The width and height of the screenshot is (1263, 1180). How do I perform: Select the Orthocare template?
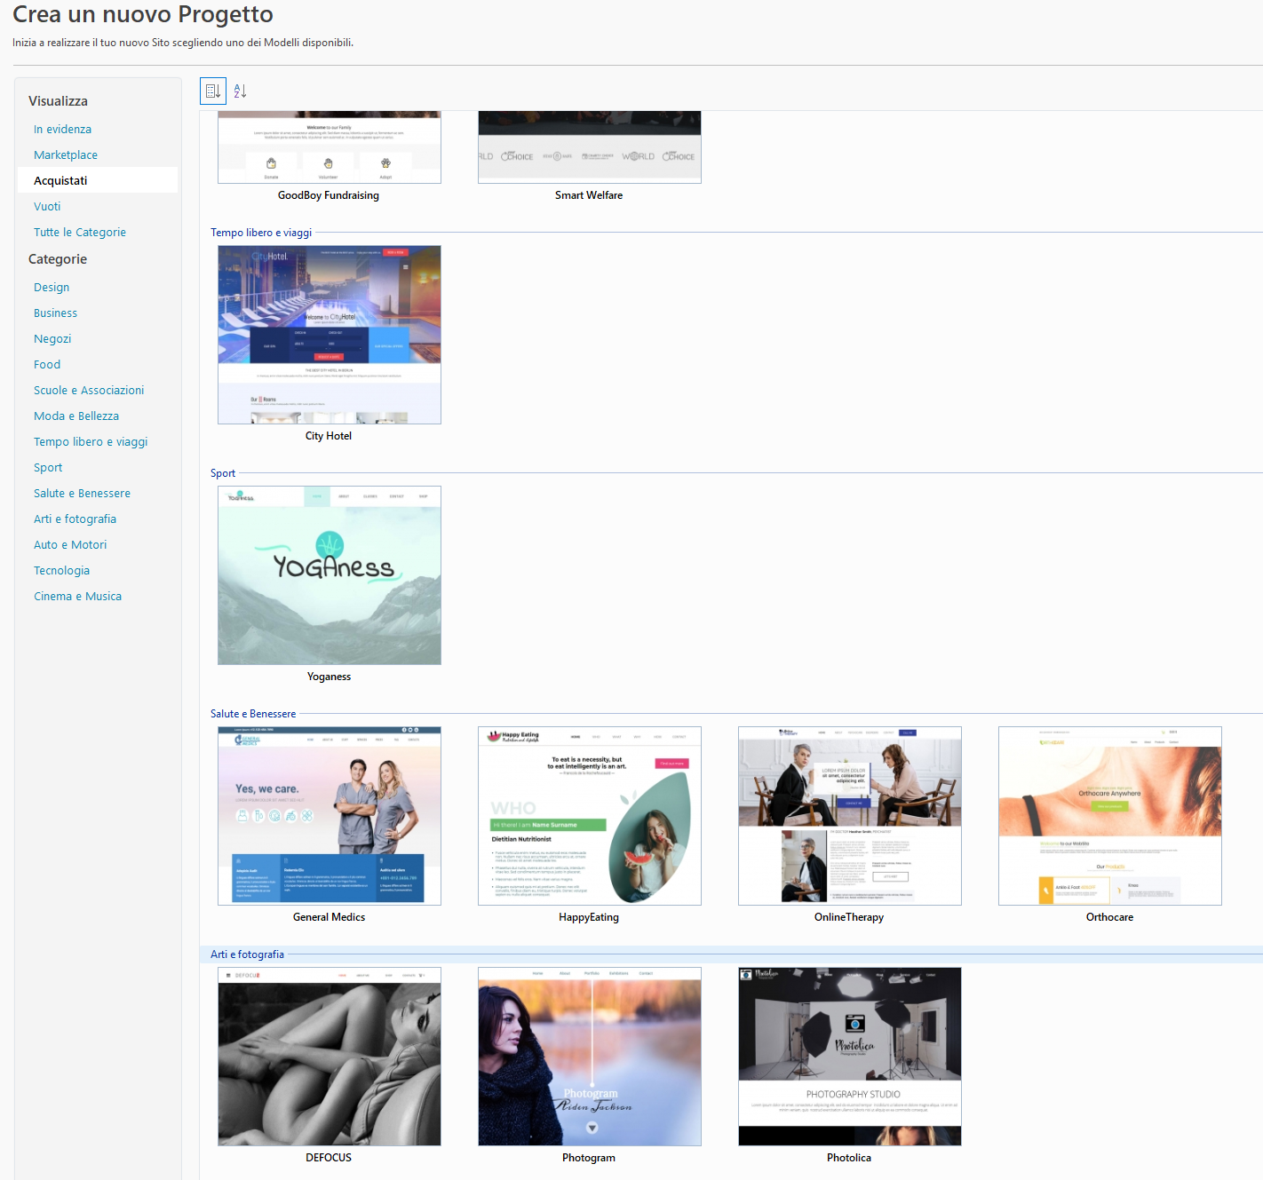(1109, 816)
